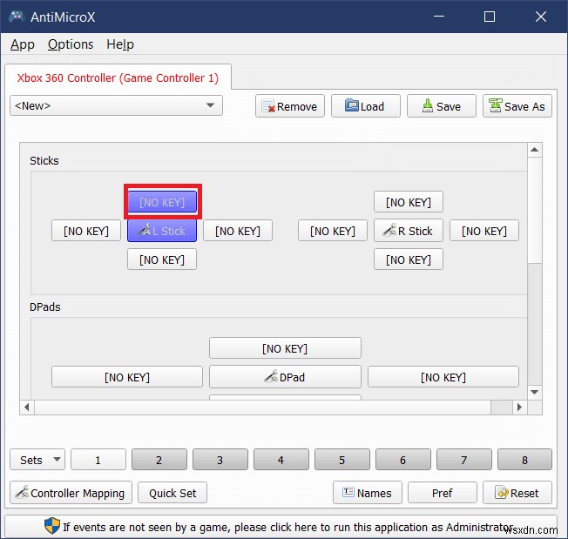568x539 pixels.
Task: Click R Stick left [NO KEY] button
Action: click(333, 231)
